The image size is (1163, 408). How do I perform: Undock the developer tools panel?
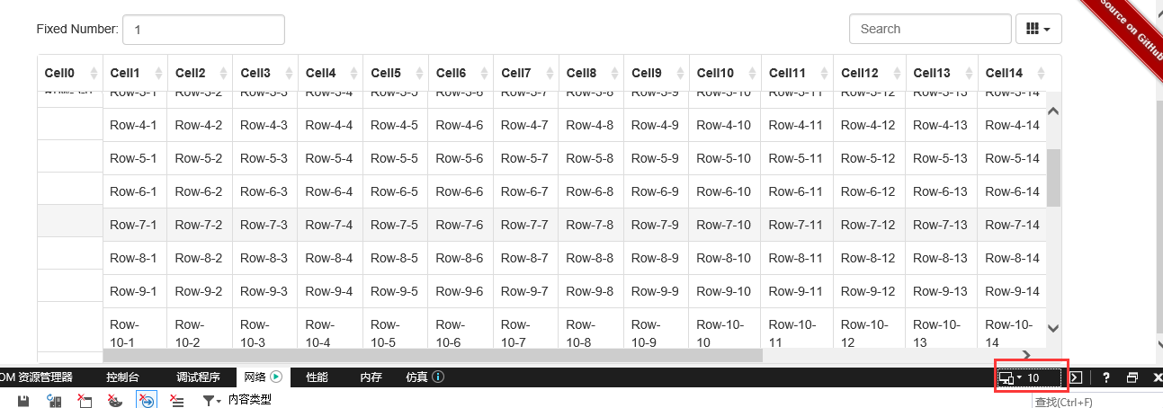(x=1132, y=377)
